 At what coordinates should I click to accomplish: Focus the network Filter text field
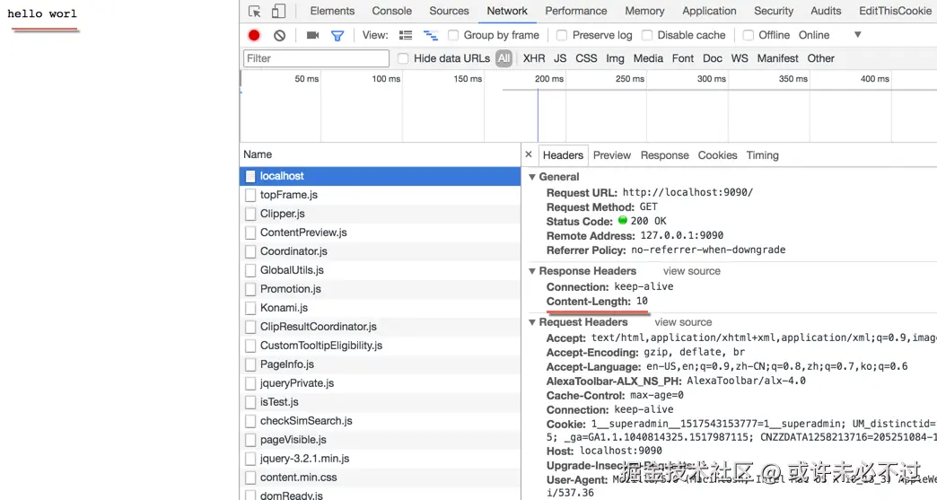coord(316,58)
